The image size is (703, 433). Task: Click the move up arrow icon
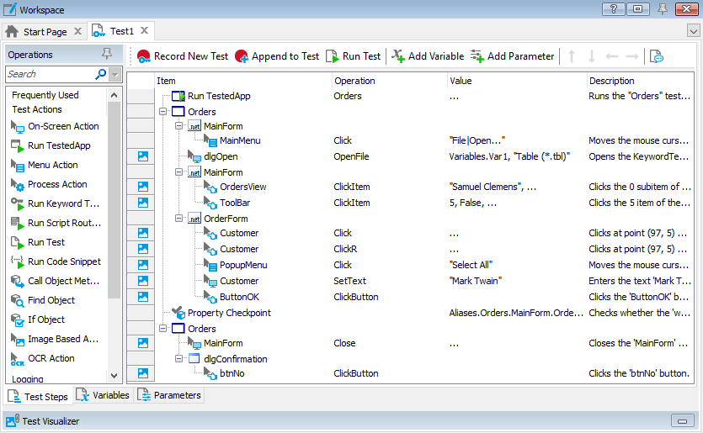pyautogui.click(x=572, y=56)
